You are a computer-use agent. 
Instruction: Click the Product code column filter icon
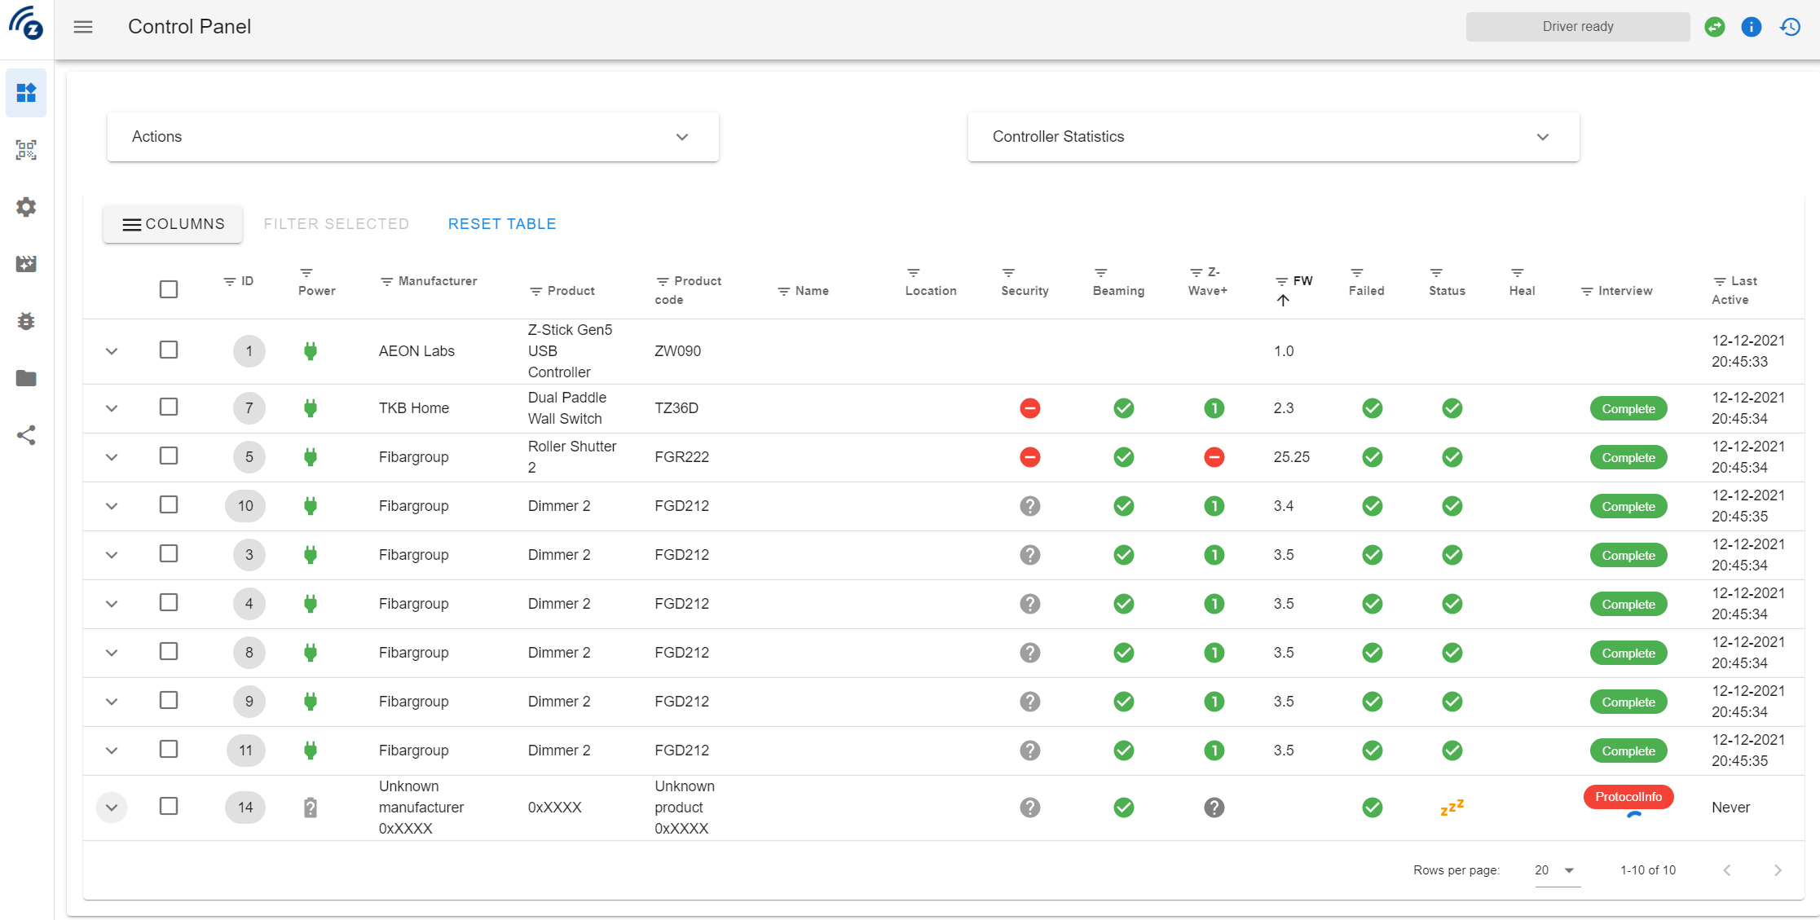pyautogui.click(x=663, y=281)
